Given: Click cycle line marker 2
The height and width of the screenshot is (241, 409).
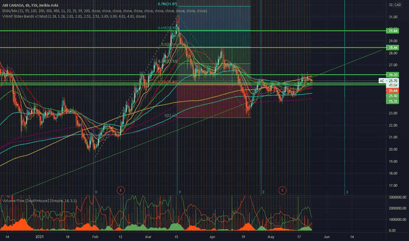Looking at the screenshot, I should [x=263, y=192].
